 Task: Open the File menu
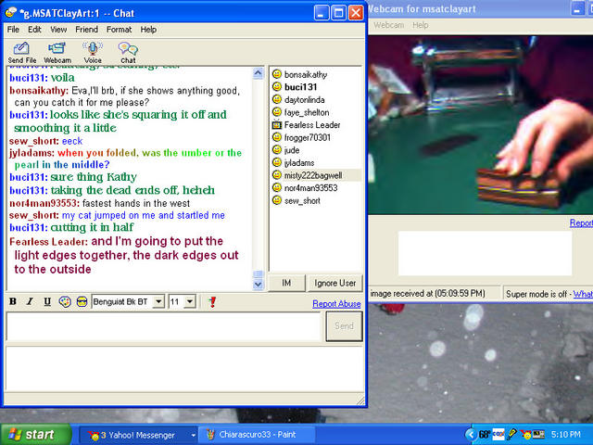(13, 30)
